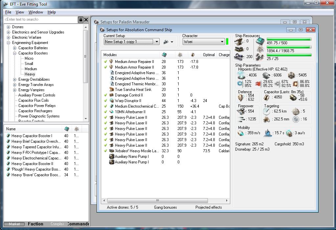Click Gang bonuses in status bar
336x230 pixels.
click(165, 207)
